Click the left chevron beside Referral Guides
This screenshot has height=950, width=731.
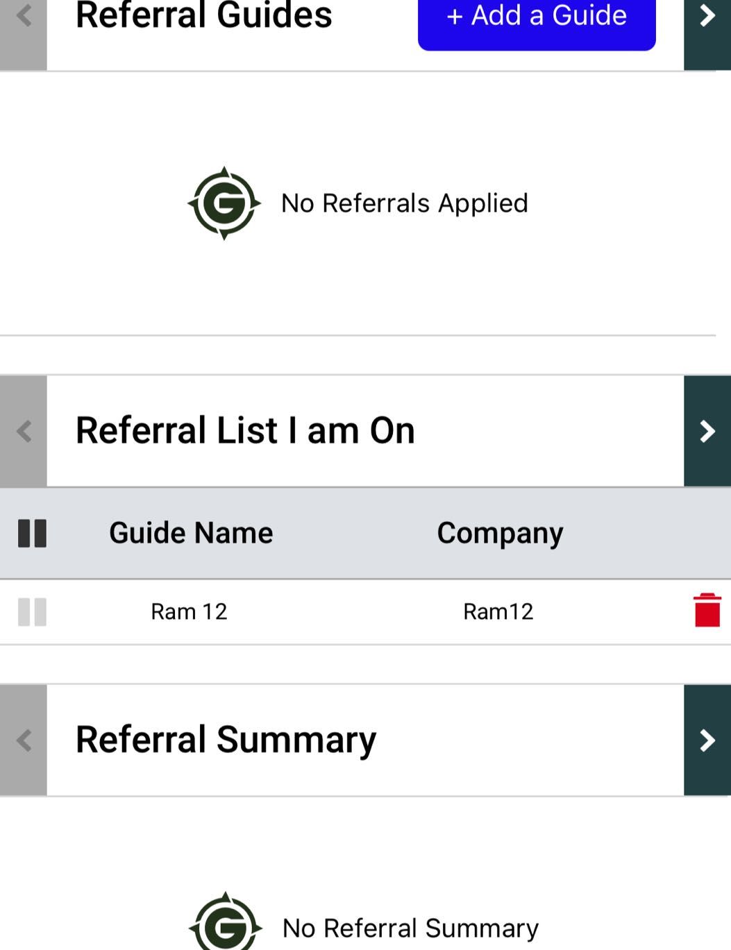point(24,17)
